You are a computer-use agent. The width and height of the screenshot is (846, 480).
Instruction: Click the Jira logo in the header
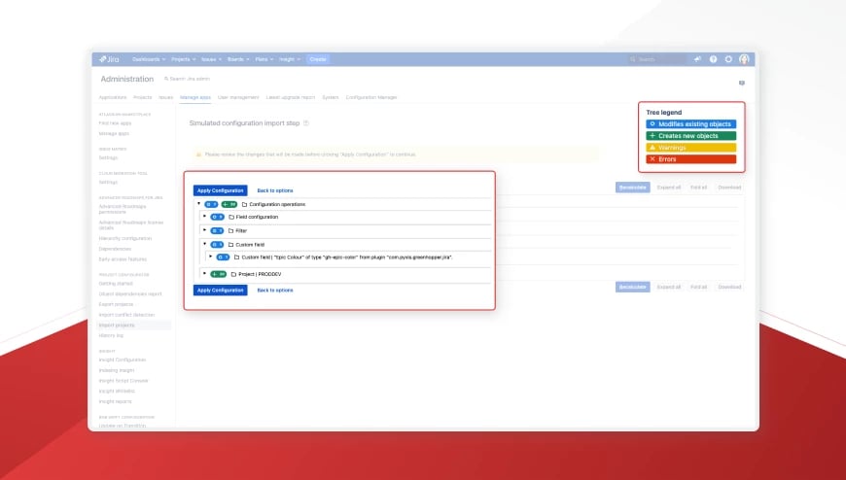point(109,59)
